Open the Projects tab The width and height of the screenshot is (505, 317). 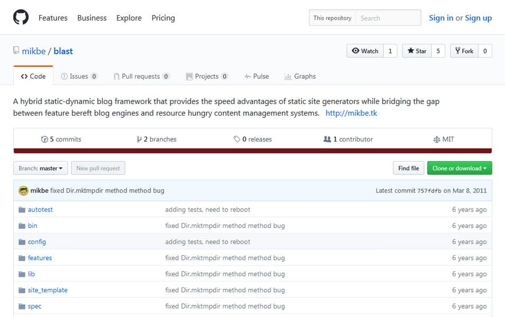tap(207, 76)
